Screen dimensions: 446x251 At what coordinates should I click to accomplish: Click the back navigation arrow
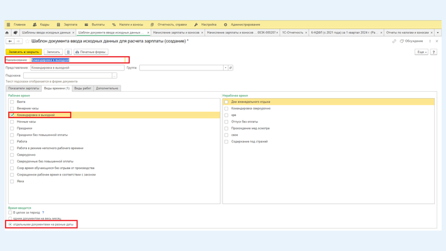coord(10,41)
